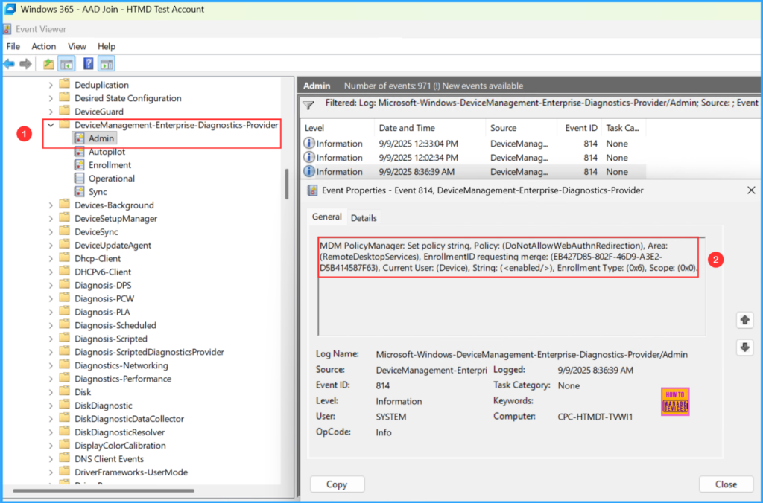
Task: Click inside the event description text box
Action: (511, 286)
